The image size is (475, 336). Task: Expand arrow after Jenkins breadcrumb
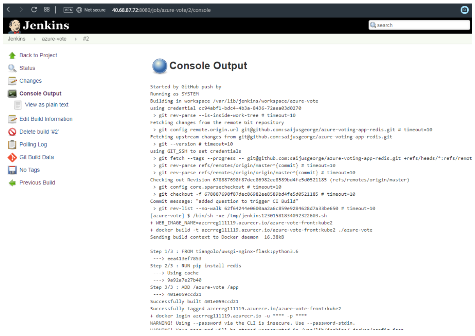click(34, 39)
